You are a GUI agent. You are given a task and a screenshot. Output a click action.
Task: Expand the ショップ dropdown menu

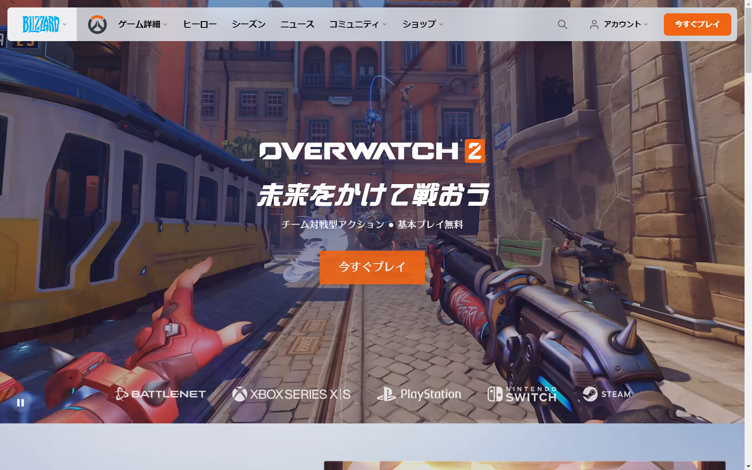pos(422,24)
